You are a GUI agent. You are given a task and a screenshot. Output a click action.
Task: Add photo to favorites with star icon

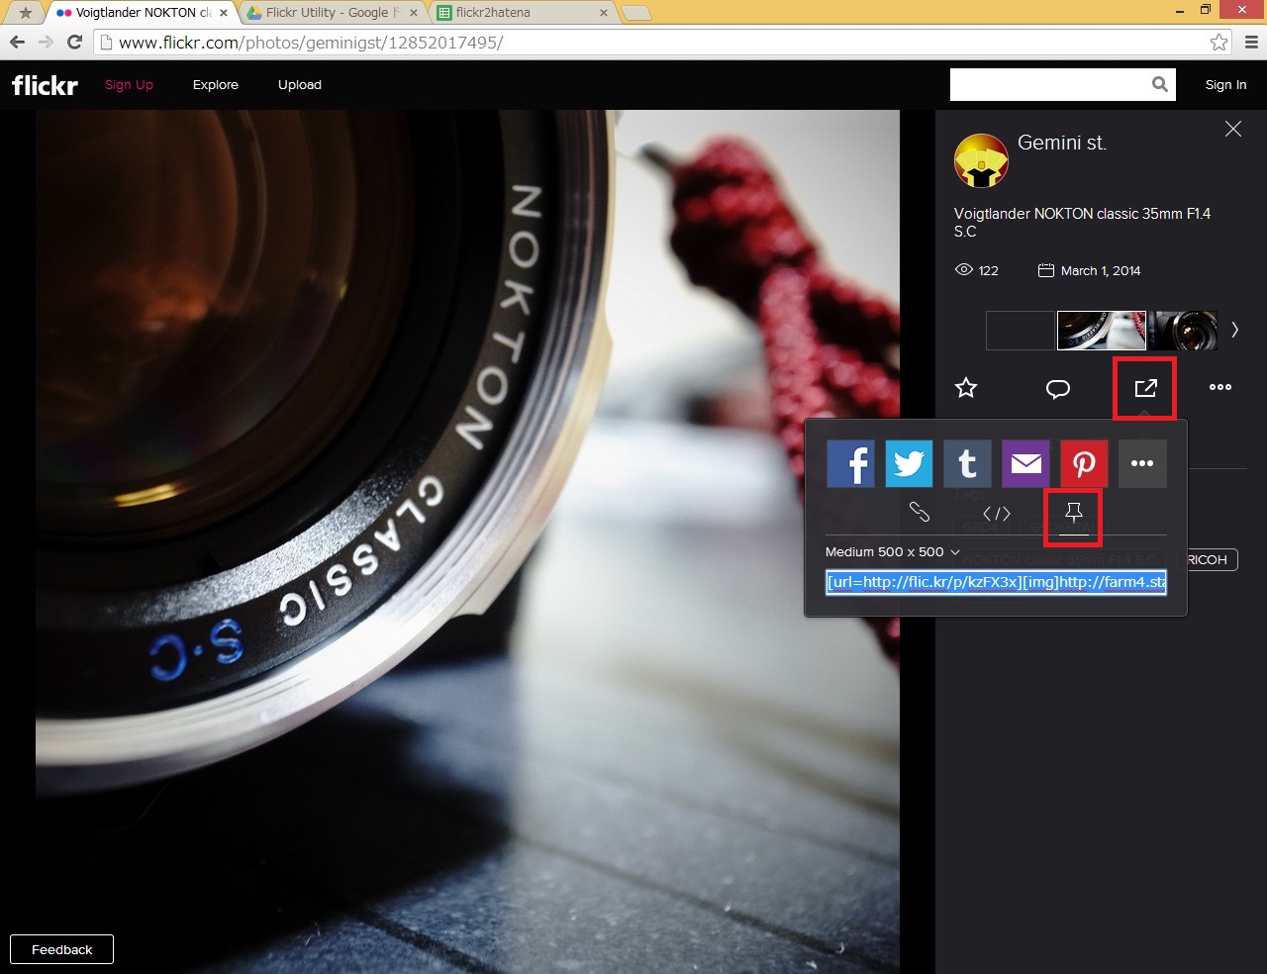[x=966, y=388]
